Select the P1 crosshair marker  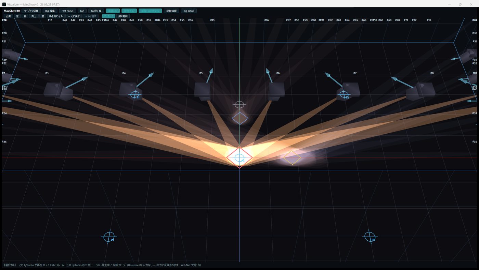(x=135, y=94)
